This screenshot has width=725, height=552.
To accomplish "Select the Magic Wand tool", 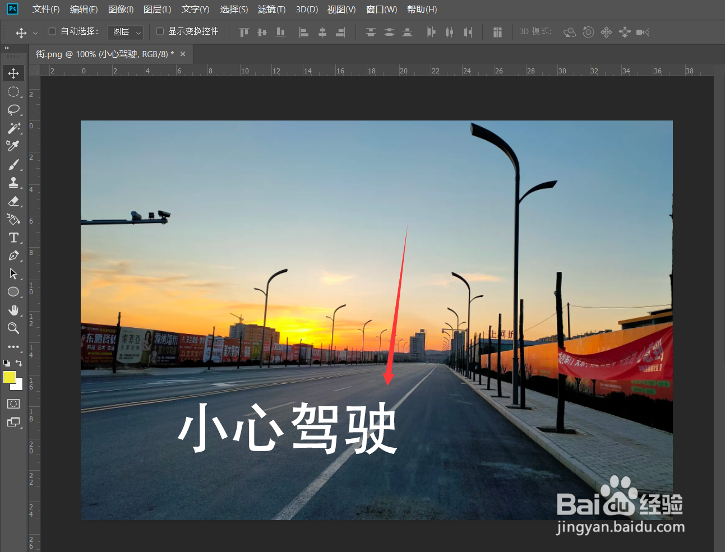I will click(x=13, y=128).
